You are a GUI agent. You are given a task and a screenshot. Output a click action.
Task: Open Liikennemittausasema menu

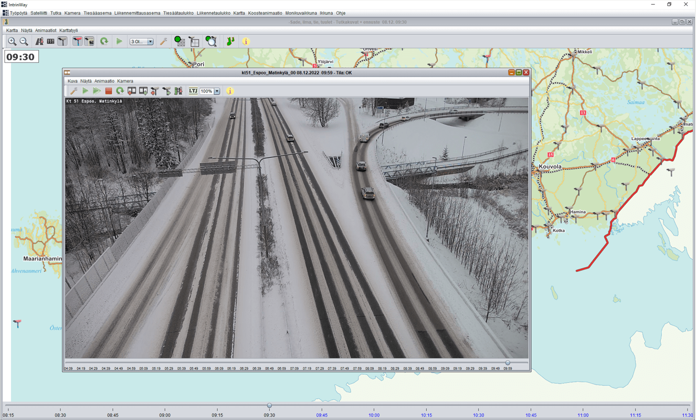(138, 13)
